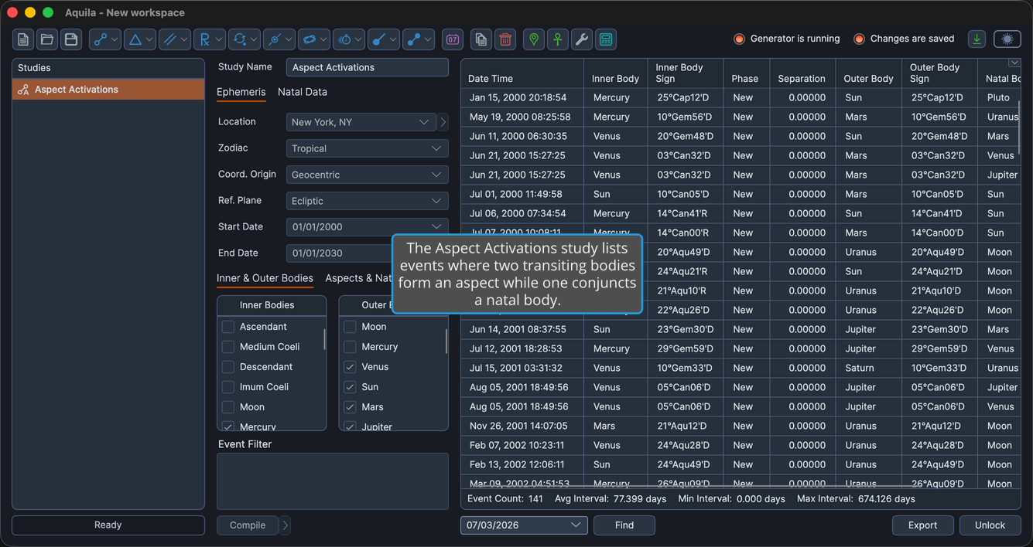Select Aspect Activations in the Studies list
This screenshot has height=547, width=1033.
108,90
